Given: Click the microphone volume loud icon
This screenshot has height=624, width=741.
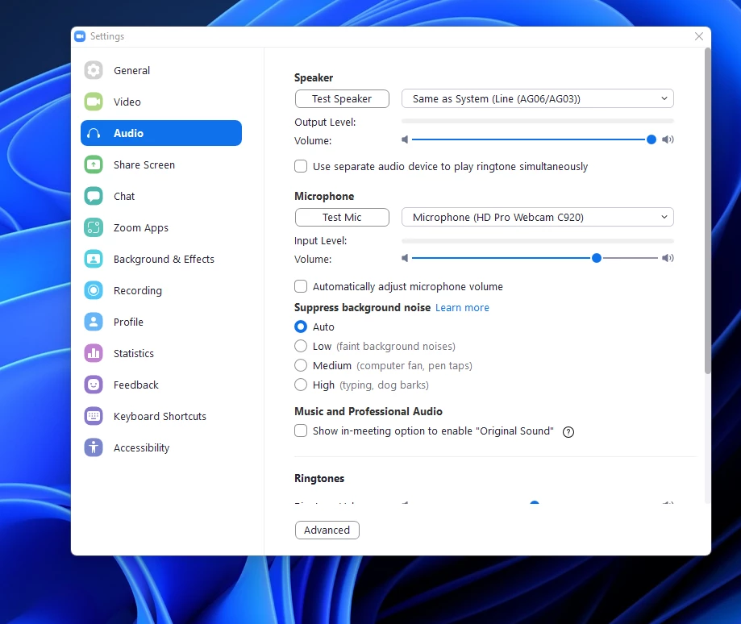Looking at the screenshot, I should (x=668, y=258).
